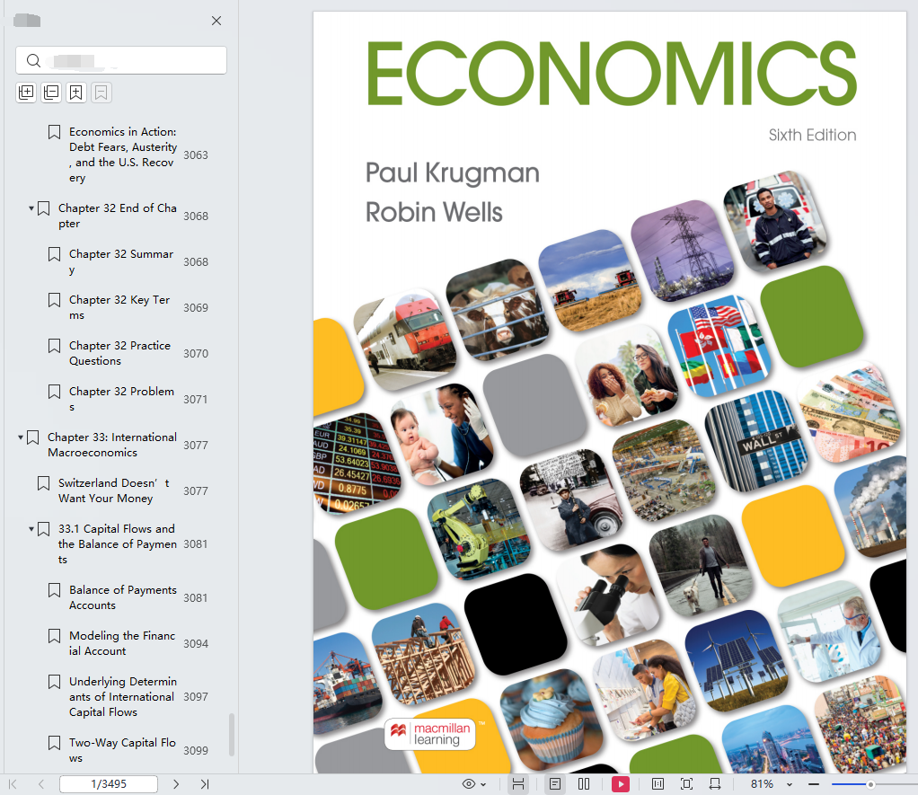Click page number 3063 in the outline
The image size is (918, 795).
[196, 155]
